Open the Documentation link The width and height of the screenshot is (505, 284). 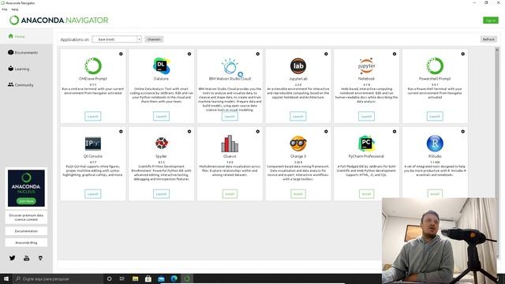pos(26,231)
